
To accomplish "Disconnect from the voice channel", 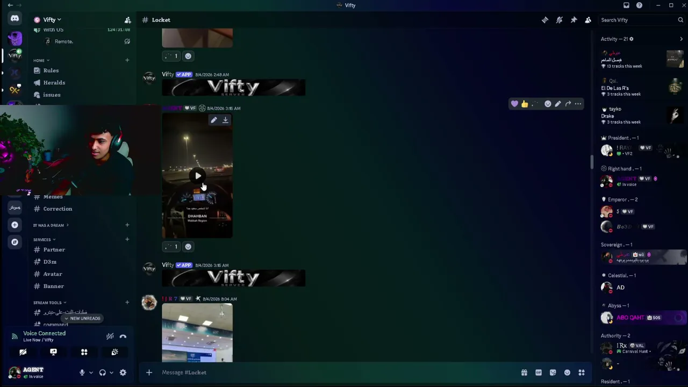I will coord(123,336).
